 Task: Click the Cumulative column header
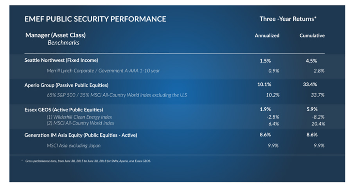[x=312, y=36]
